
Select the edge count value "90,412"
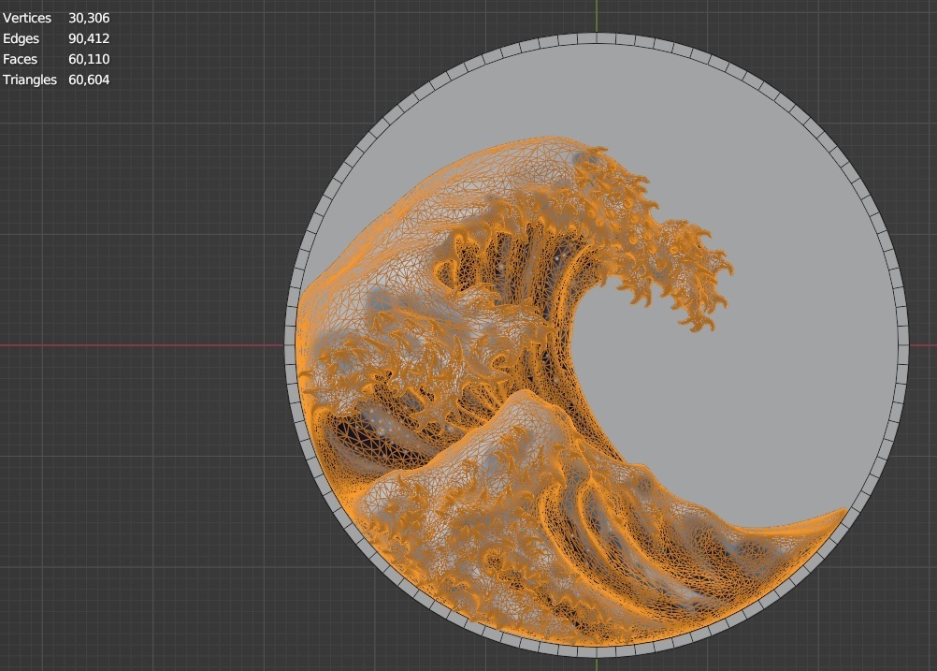89,38
